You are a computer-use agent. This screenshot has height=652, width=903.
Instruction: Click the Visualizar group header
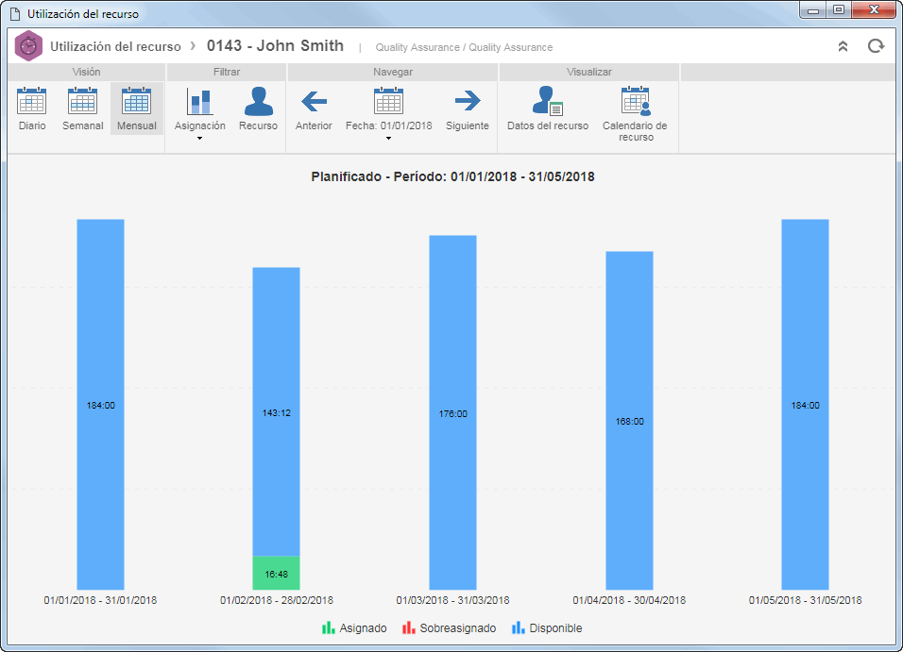[x=589, y=72]
